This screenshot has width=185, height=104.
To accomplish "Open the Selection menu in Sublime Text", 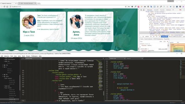I will (x=7, y=56).
